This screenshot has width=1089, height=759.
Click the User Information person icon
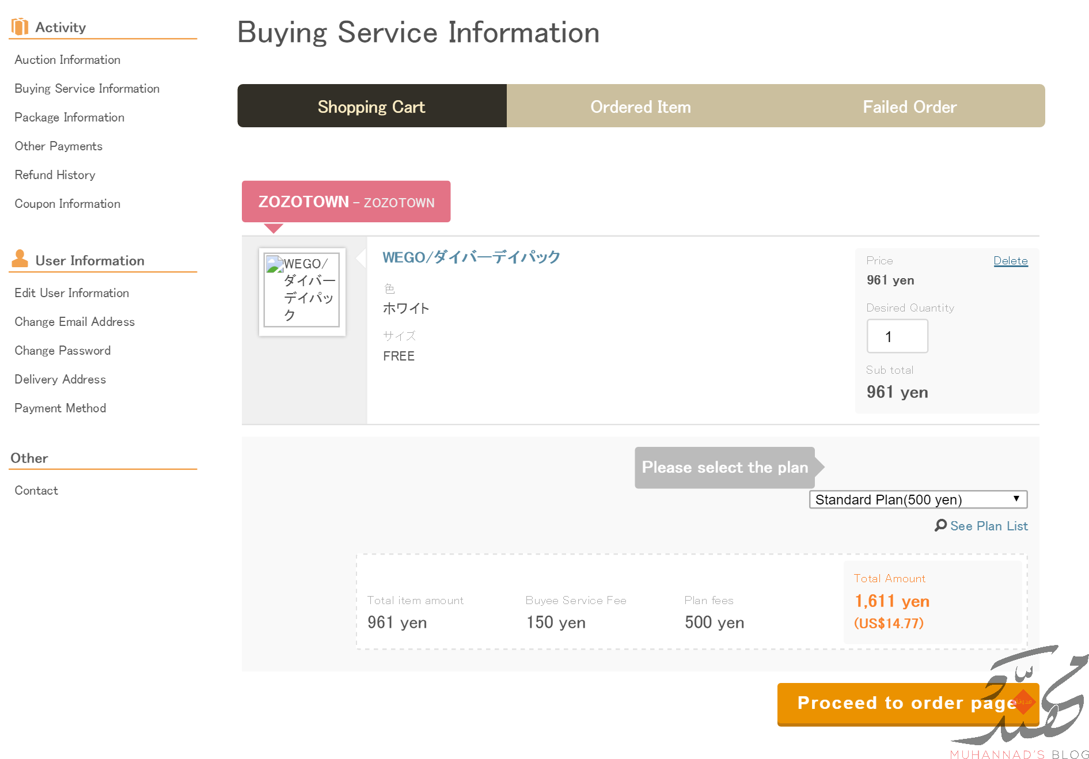coord(20,259)
